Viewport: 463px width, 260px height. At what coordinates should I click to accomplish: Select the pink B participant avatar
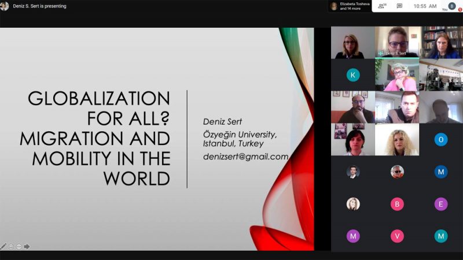(x=397, y=204)
